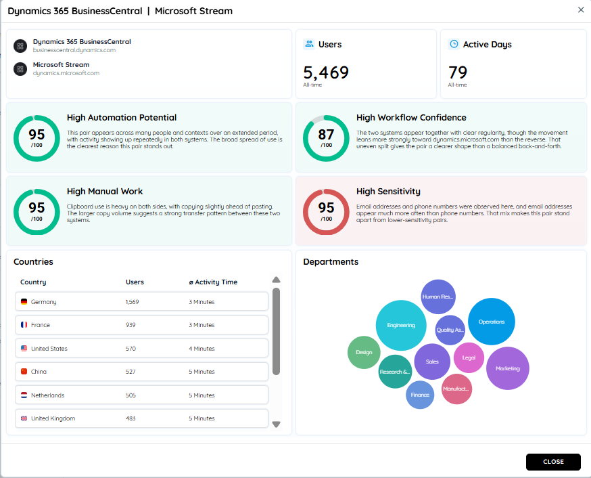591x478 pixels.
Task: Click the Netherlands flag icon
Action: pyautogui.click(x=24, y=395)
